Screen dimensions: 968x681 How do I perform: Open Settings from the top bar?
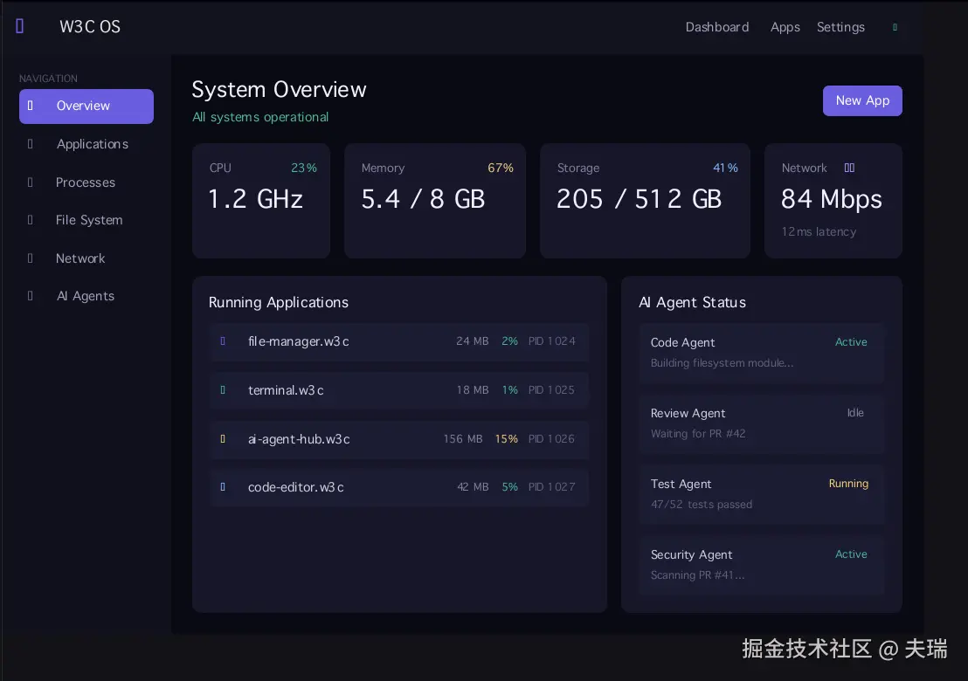tap(840, 27)
